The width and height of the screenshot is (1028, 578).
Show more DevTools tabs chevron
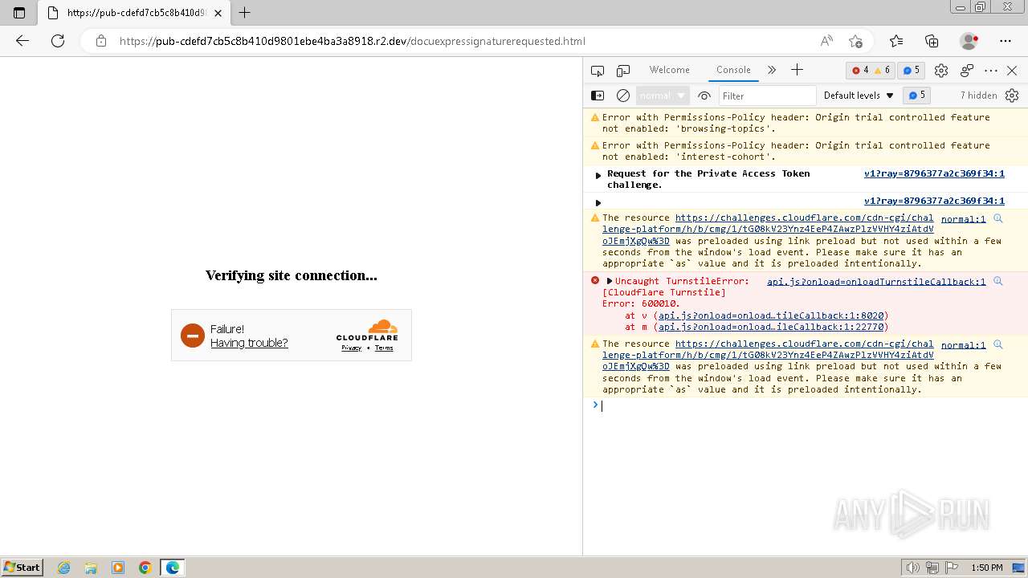tap(772, 70)
